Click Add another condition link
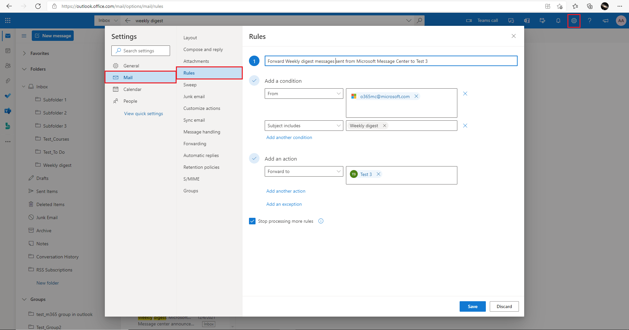 (x=289, y=137)
